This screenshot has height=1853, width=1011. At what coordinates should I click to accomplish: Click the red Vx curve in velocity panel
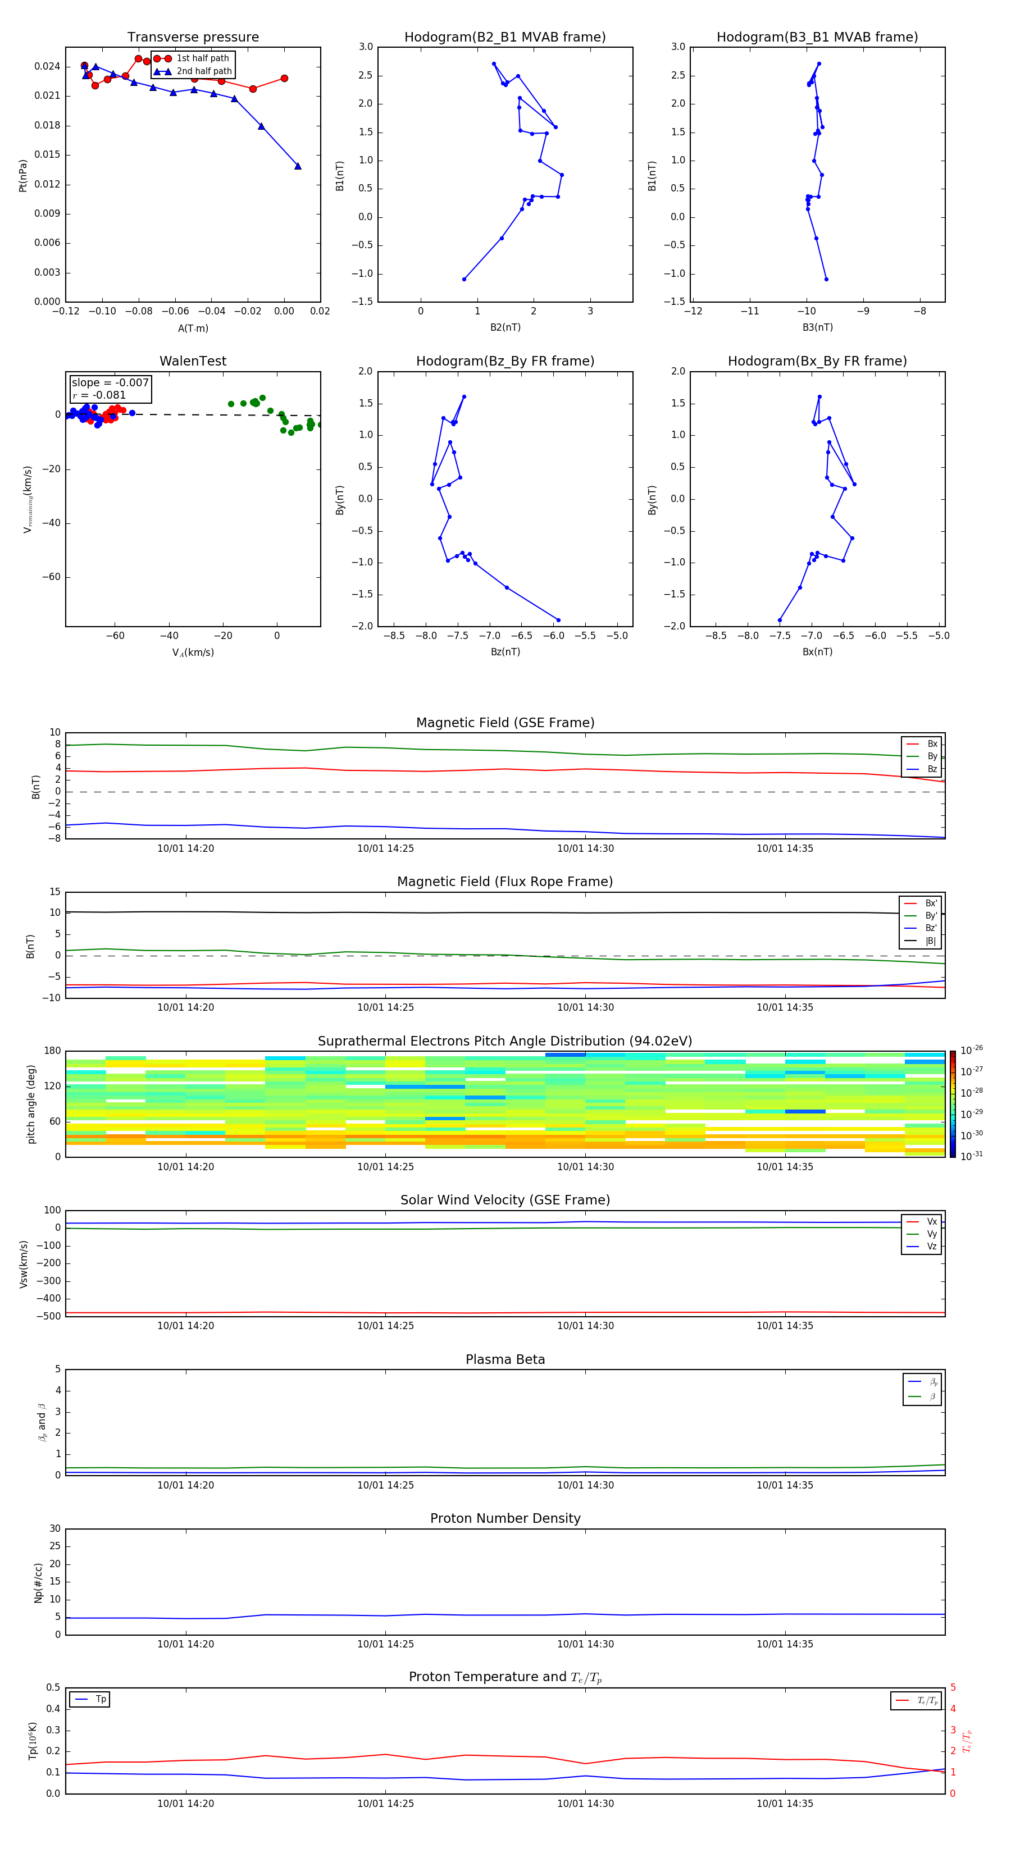coord(504,1313)
